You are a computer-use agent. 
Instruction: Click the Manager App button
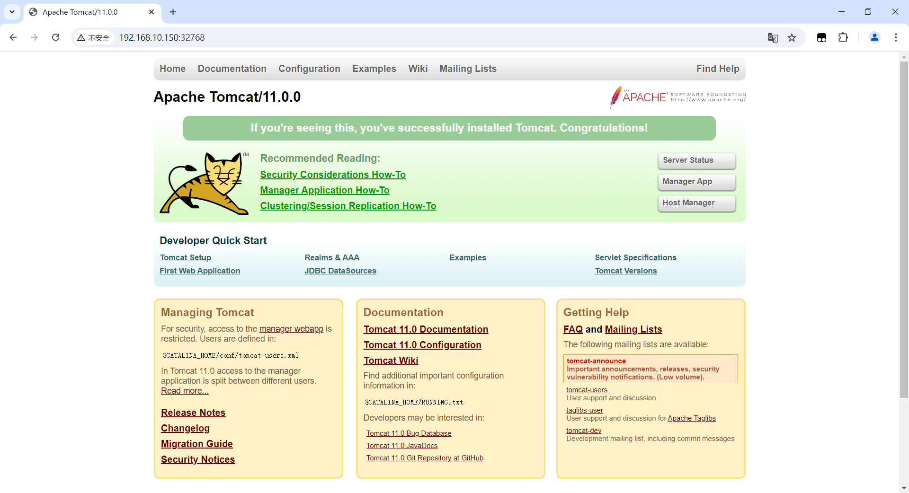(696, 182)
